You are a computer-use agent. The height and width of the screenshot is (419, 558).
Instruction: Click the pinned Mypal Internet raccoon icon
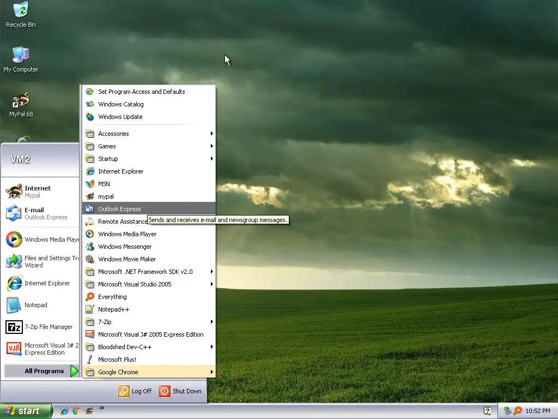click(x=14, y=191)
